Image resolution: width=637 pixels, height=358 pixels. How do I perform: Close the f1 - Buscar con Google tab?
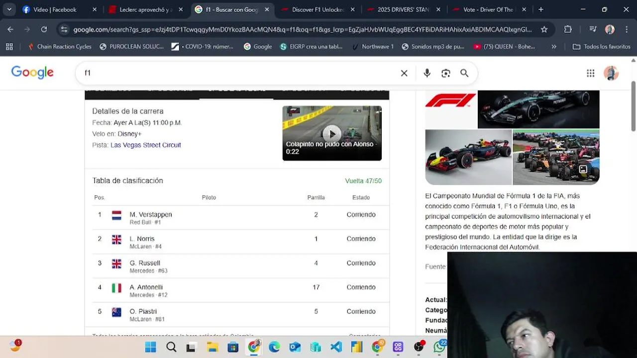[267, 9]
